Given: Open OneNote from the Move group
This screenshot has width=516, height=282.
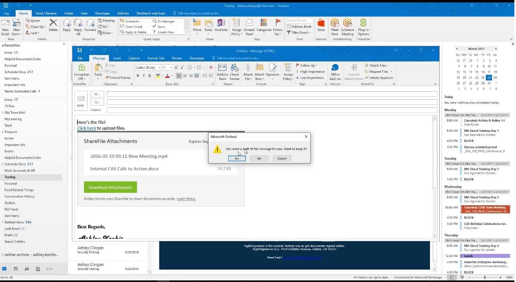Looking at the screenshot, I should tap(221, 25).
